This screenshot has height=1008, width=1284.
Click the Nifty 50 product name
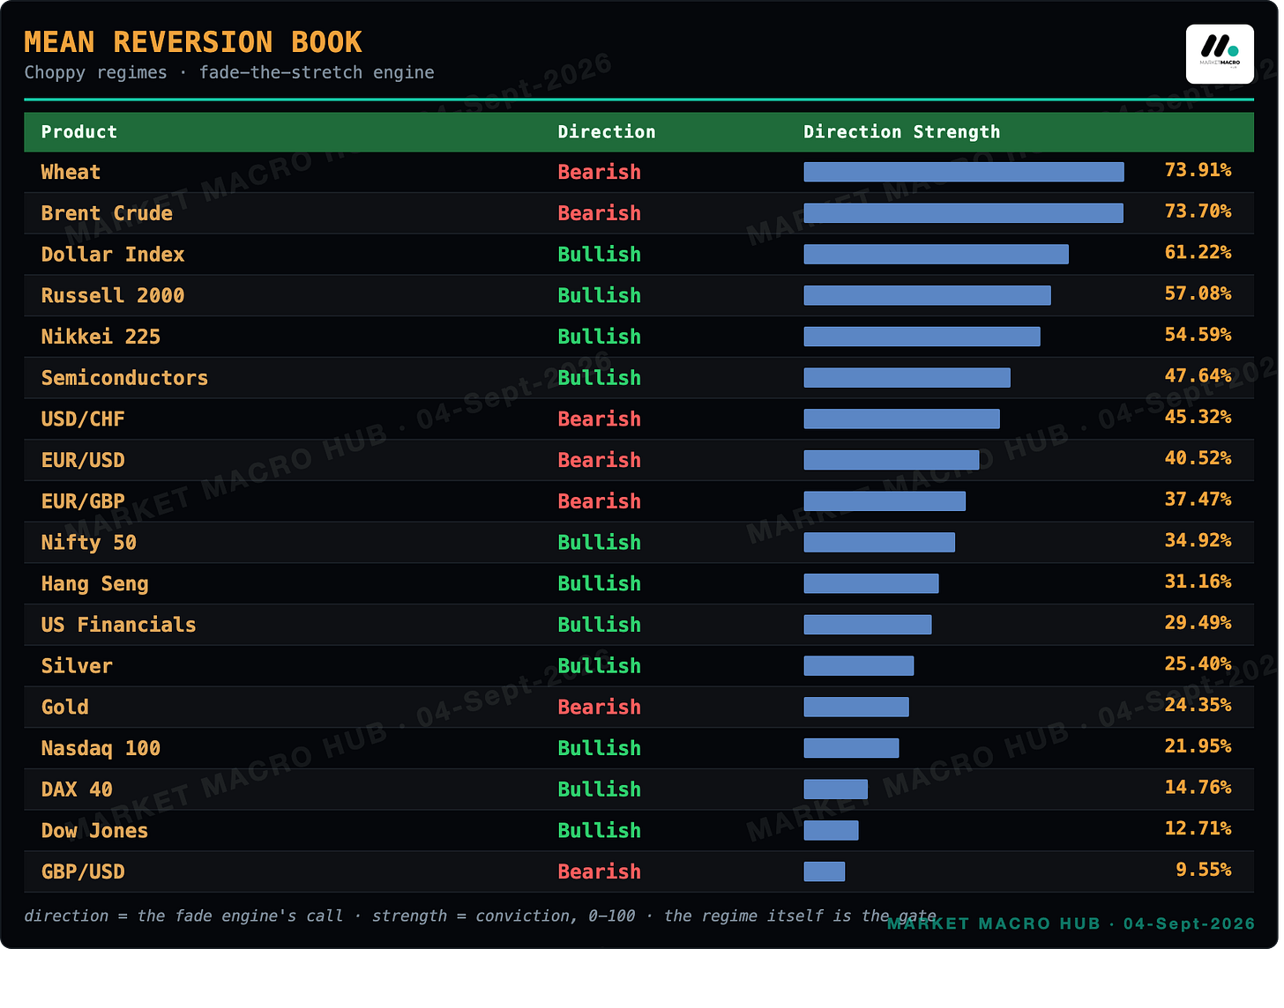click(x=89, y=543)
